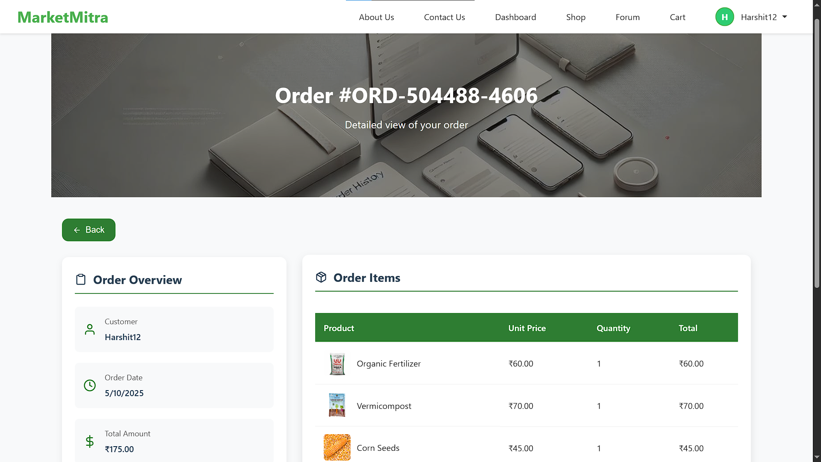The height and width of the screenshot is (462, 821).
Task: Click the Harshit12 customer name value
Action: (123, 337)
